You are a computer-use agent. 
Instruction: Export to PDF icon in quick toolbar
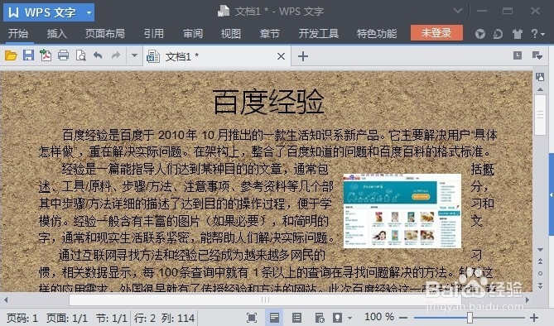pos(46,55)
